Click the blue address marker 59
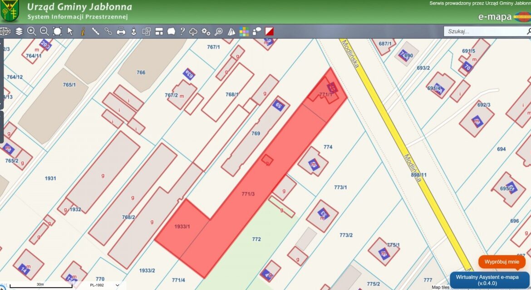The image size is (531, 290). click(x=278, y=105)
